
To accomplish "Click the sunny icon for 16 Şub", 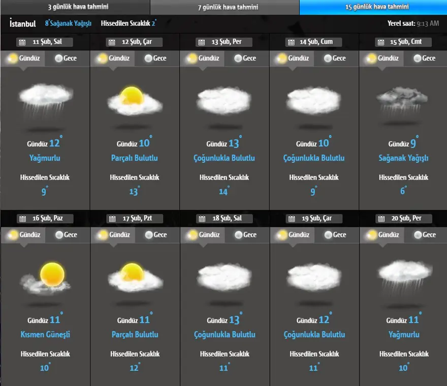I will coord(45,278).
